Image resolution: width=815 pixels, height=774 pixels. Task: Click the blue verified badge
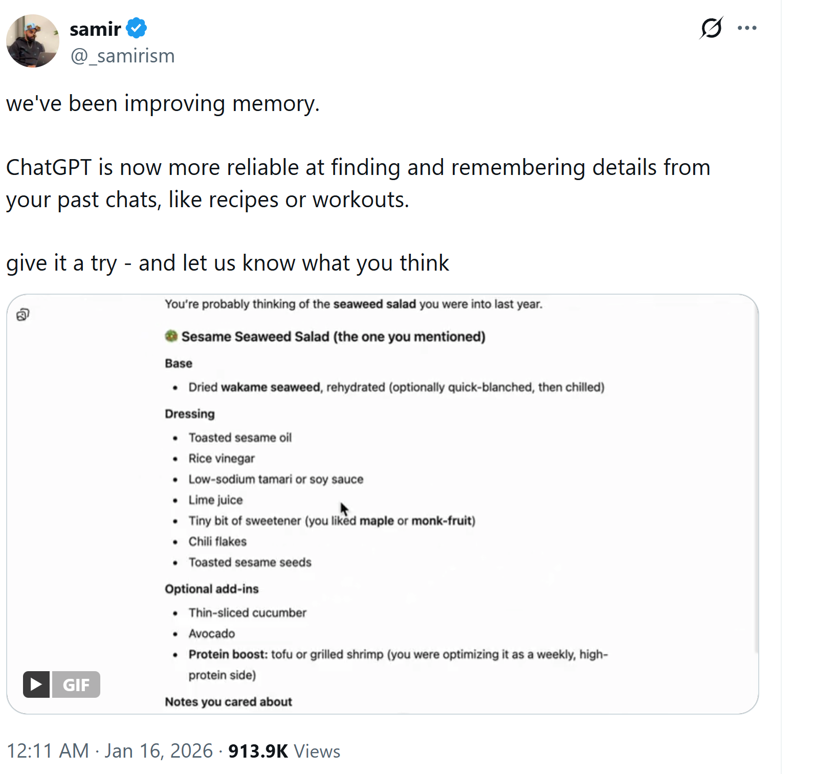(137, 28)
